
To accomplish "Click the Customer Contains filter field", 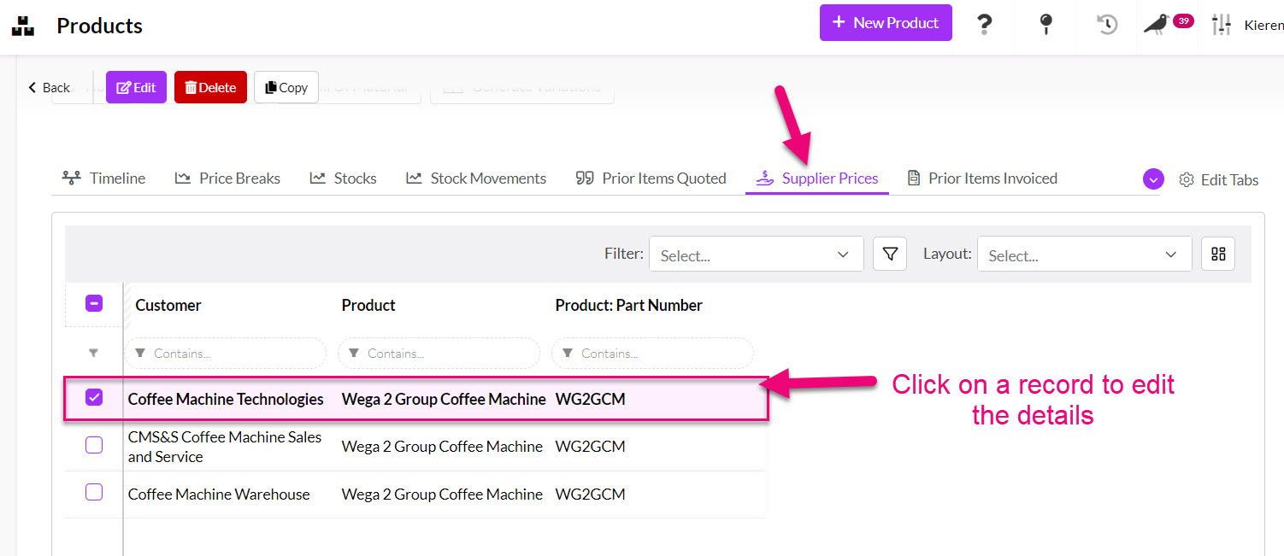I will click(226, 354).
